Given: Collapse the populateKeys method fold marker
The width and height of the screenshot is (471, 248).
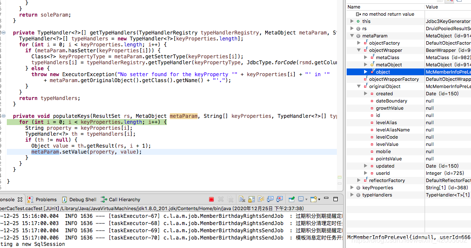Looking at the screenshot, I should point(3,116).
